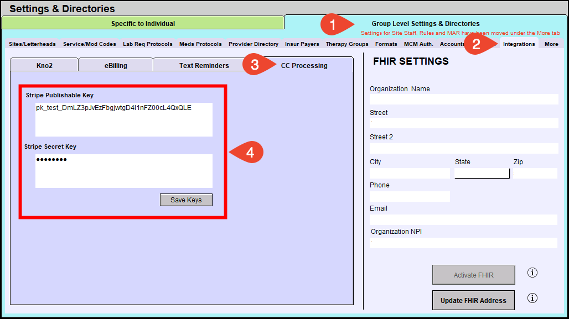
Task: Click the Stripe Publishable Key field
Action: tap(123, 119)
